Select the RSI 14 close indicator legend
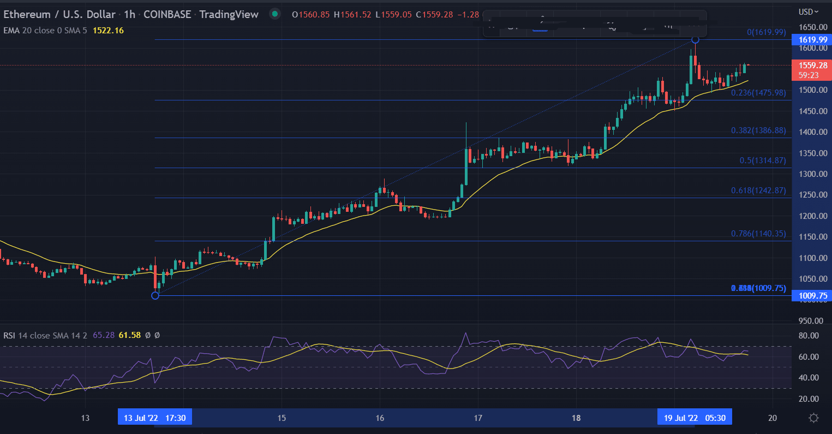Image resolution: width=832 pixels, height=434 pixels. [x=45, y=335]
